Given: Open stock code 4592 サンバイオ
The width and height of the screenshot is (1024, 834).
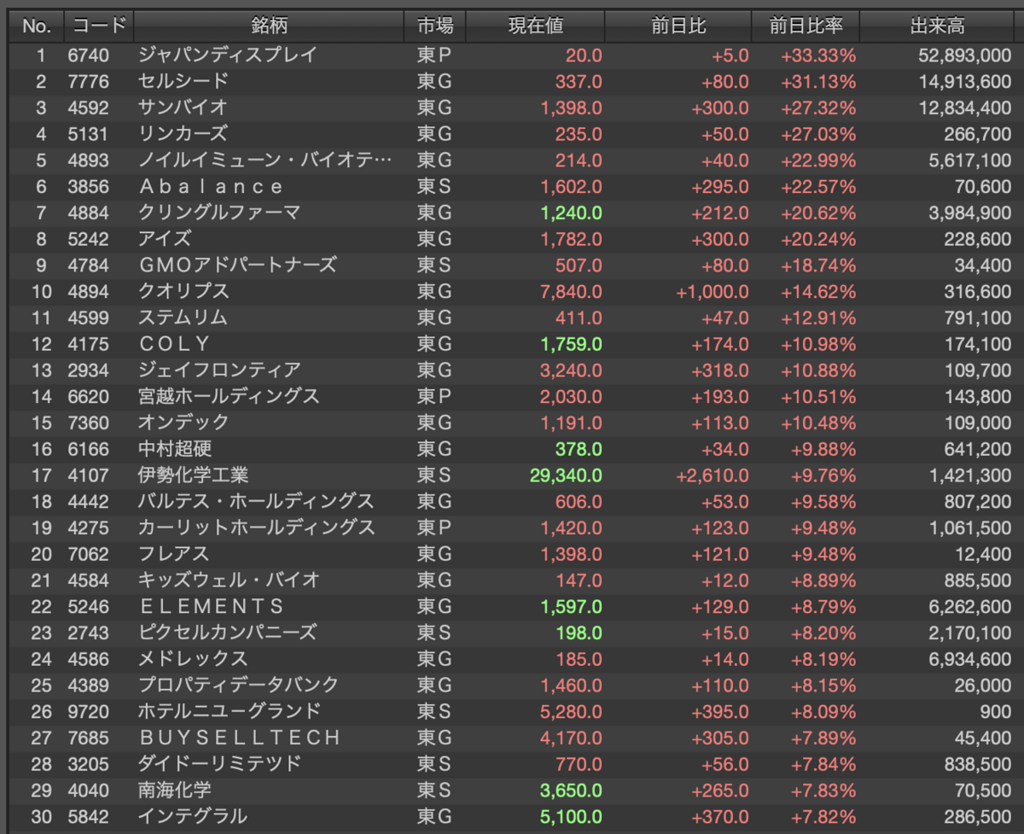Looking at the screenshot, I should coord(516,108).
